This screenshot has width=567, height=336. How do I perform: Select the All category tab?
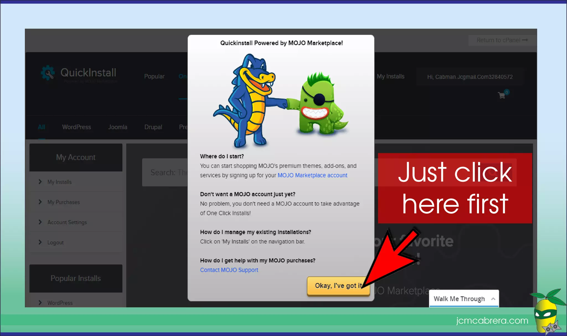coord(42,127)
